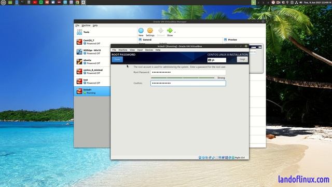Click the red YouTube icon in top panel
This screenshot has width=332, height=187.
pos(35,2)
